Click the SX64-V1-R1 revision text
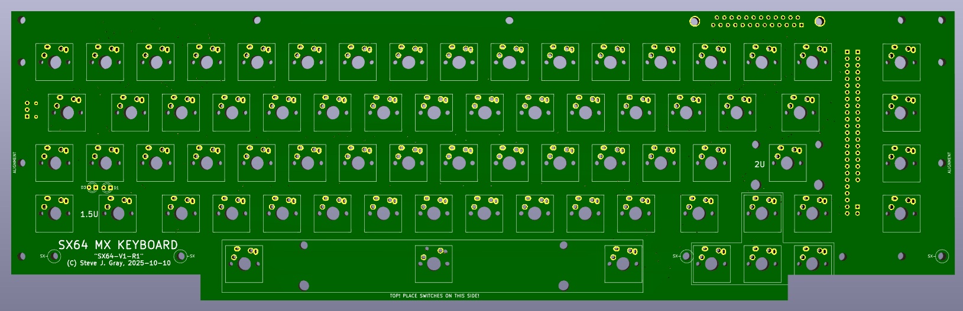 [x=119, y=256]
